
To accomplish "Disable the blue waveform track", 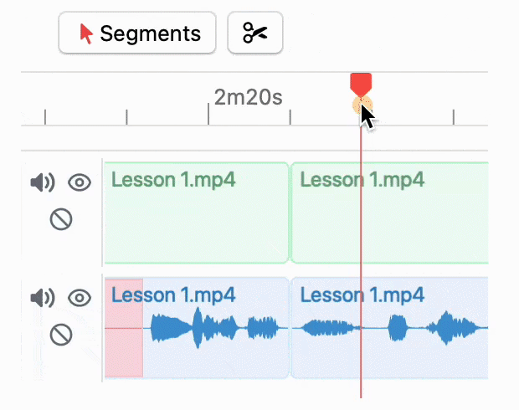I will click(x=60, y=336).
